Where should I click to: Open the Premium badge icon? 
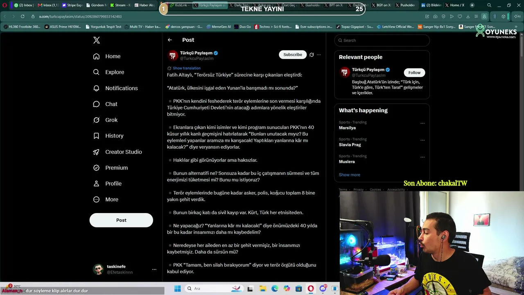[96, 168]
